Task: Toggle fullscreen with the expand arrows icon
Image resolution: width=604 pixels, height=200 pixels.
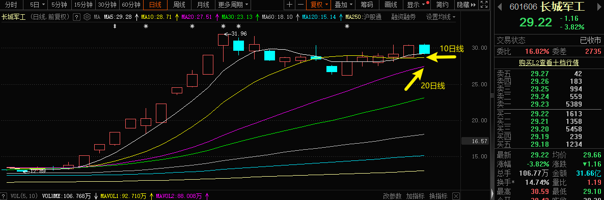Action: point(484,5)
